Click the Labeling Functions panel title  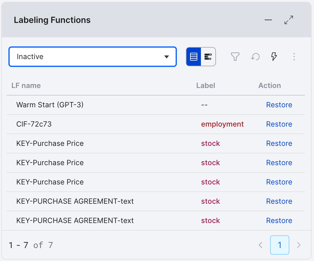(52, 20)
